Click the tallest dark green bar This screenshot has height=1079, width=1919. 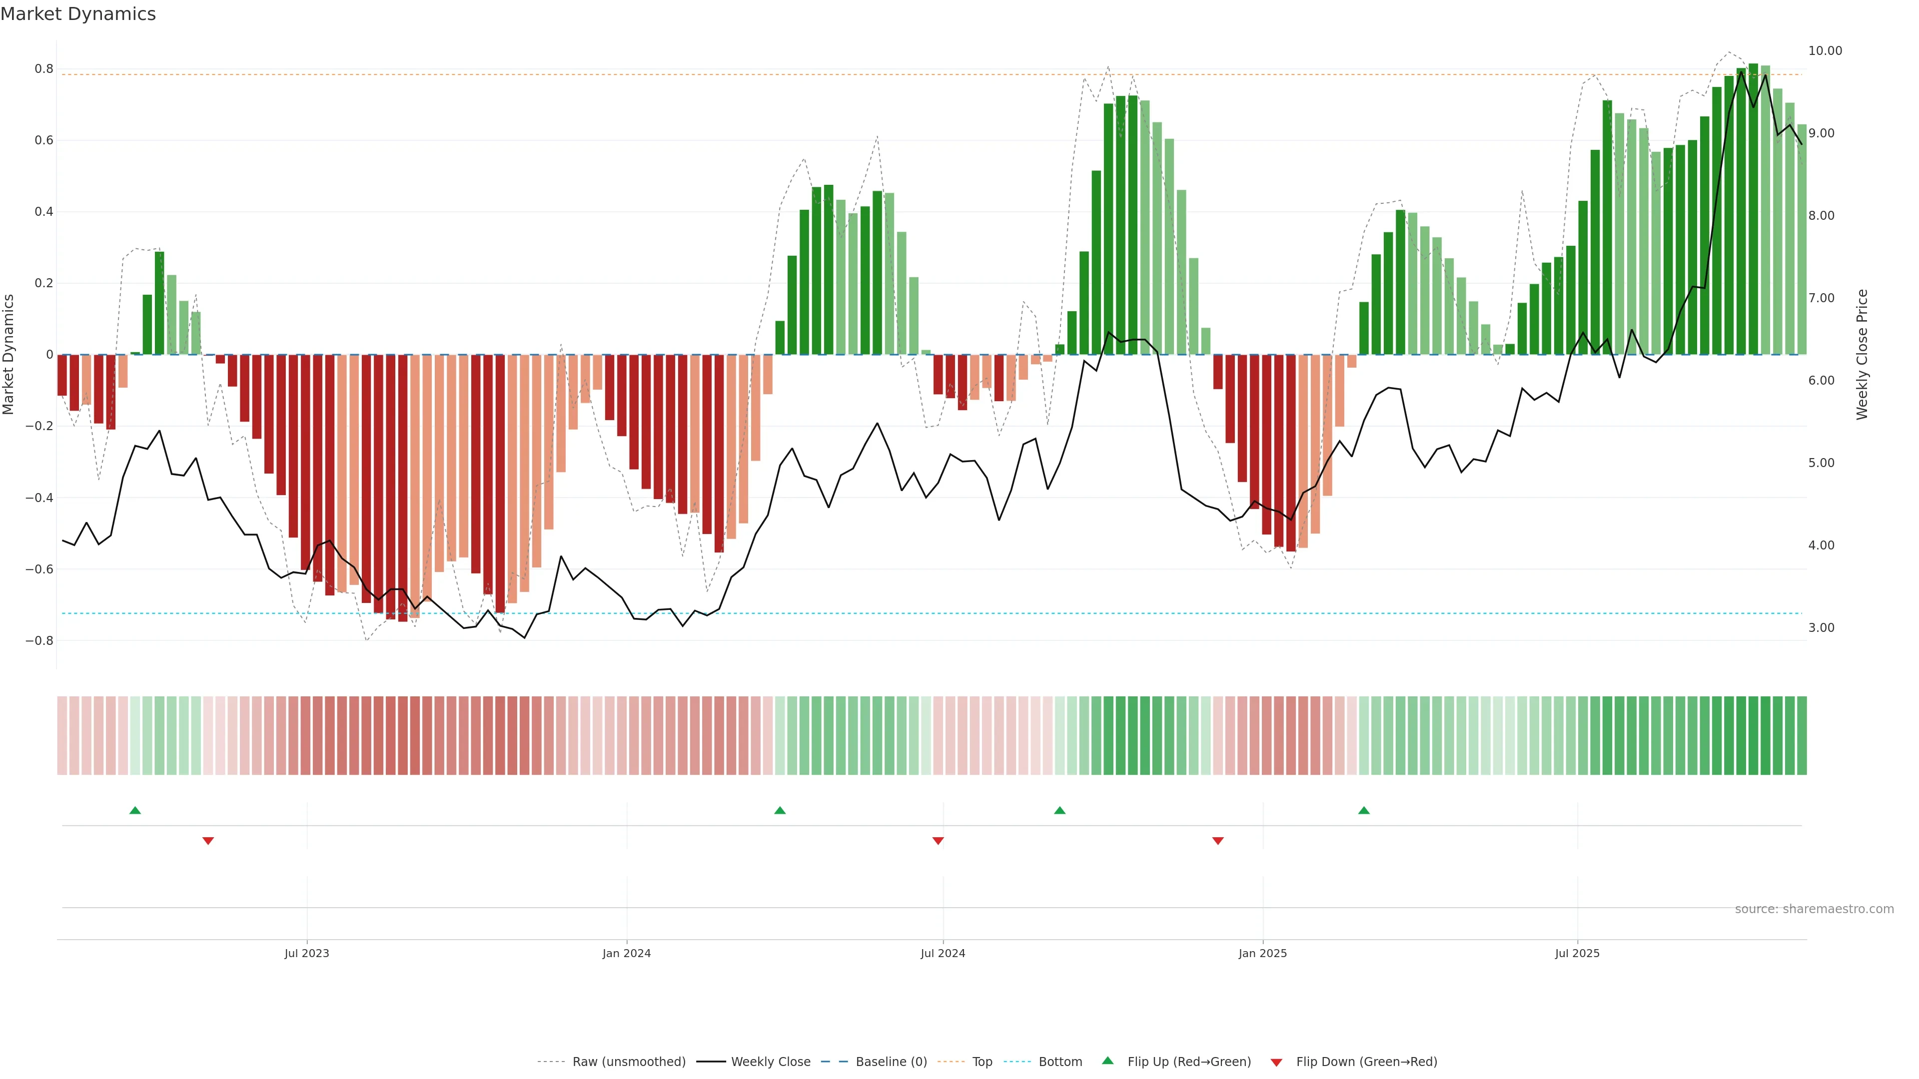[1754, 208]
